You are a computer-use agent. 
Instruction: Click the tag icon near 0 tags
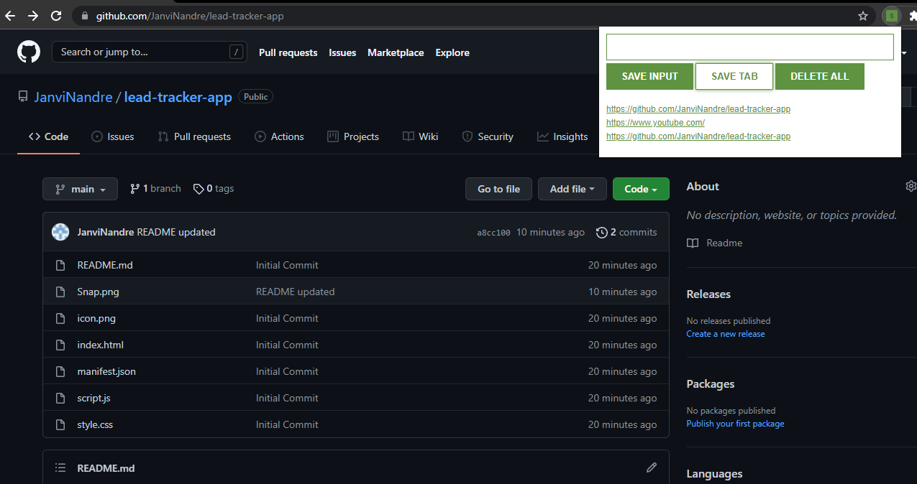coord(199,188)
